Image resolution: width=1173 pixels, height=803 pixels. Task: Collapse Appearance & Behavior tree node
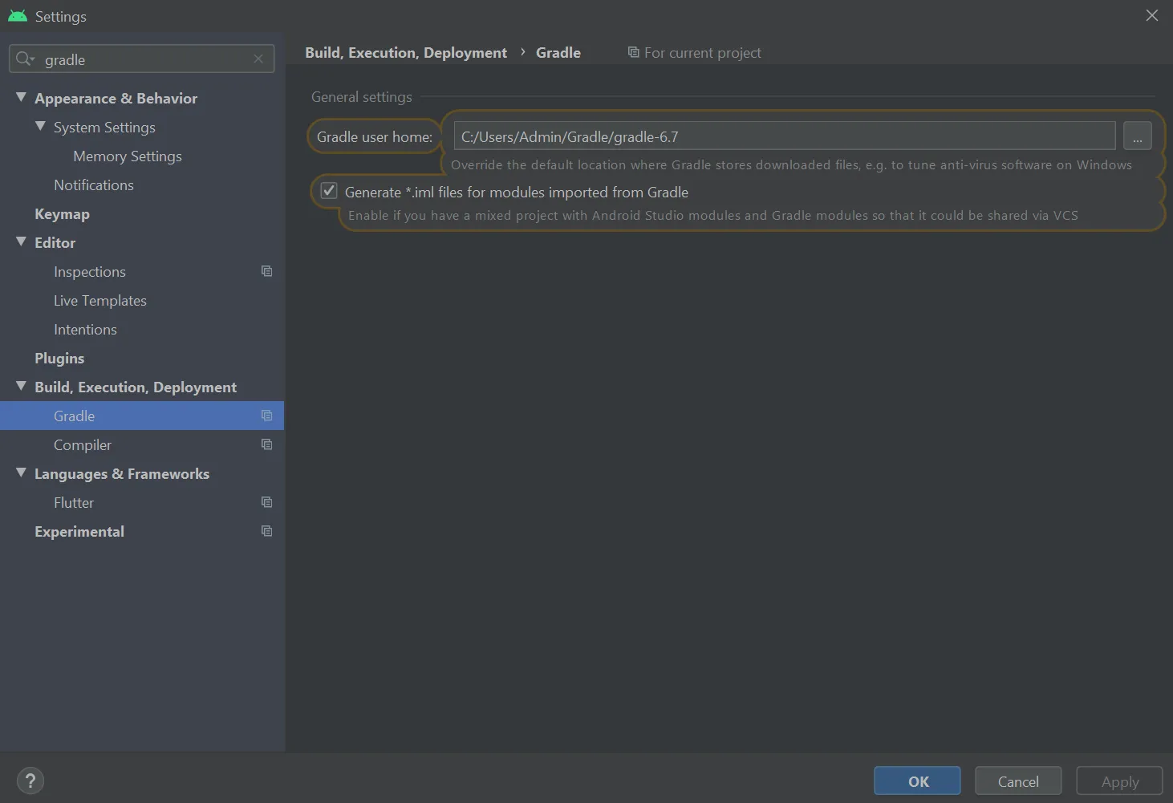22,97
